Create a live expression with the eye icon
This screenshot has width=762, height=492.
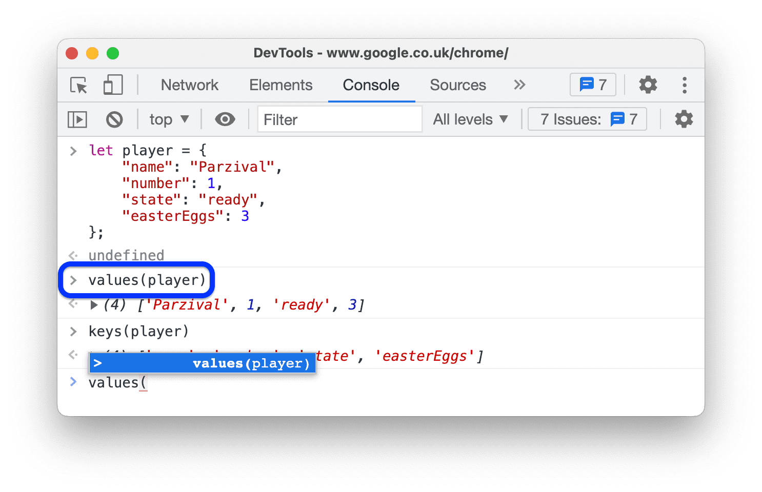[225, 119]
